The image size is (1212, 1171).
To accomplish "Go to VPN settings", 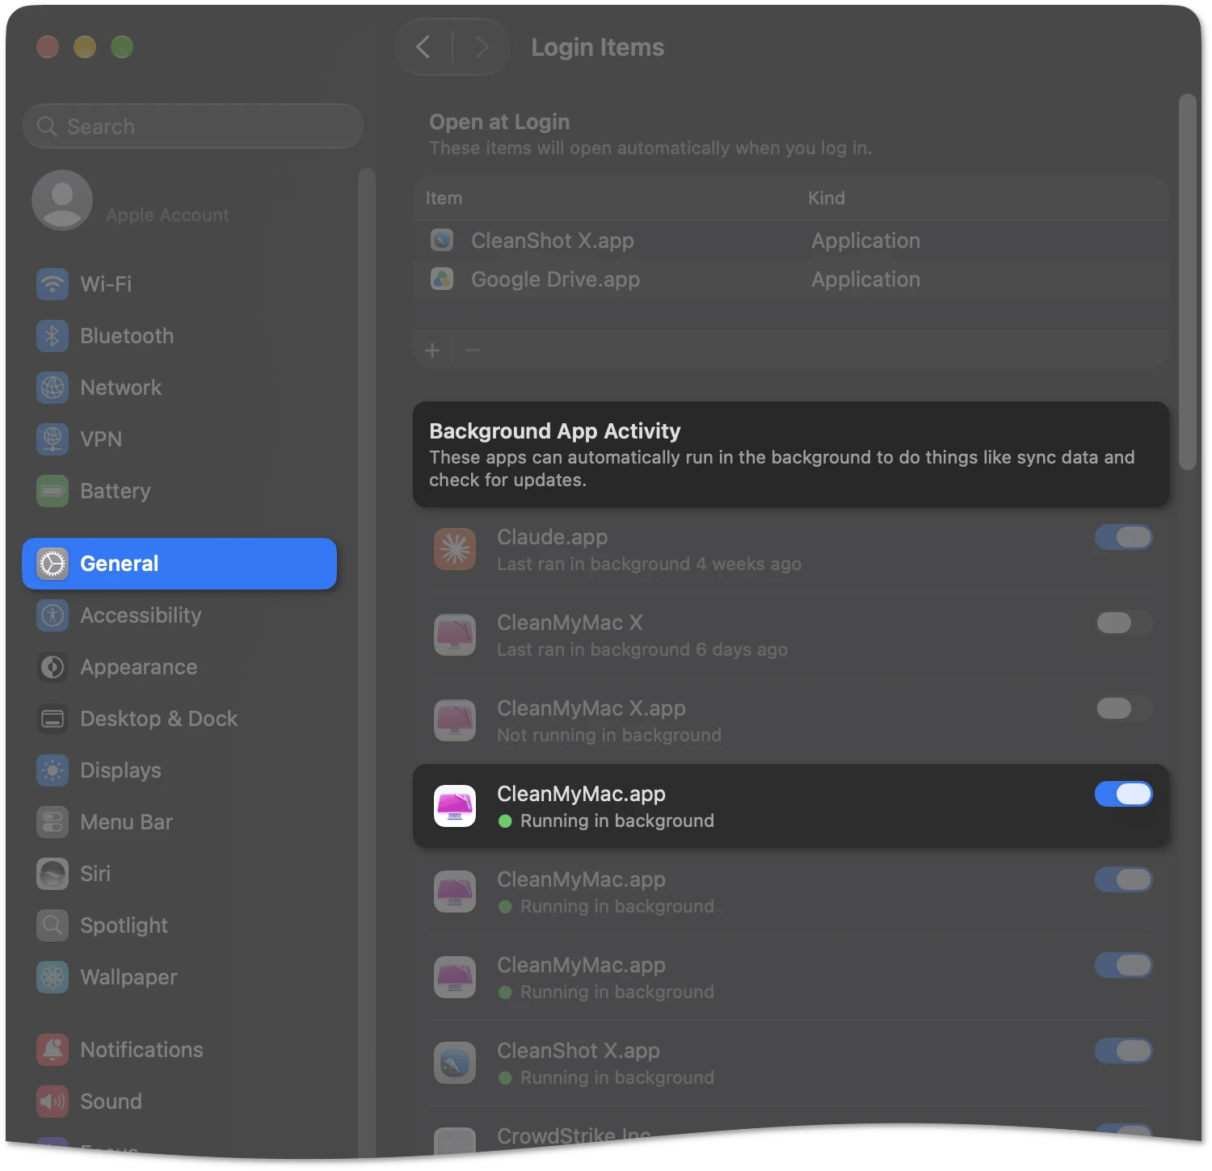I will pos(179,439).
